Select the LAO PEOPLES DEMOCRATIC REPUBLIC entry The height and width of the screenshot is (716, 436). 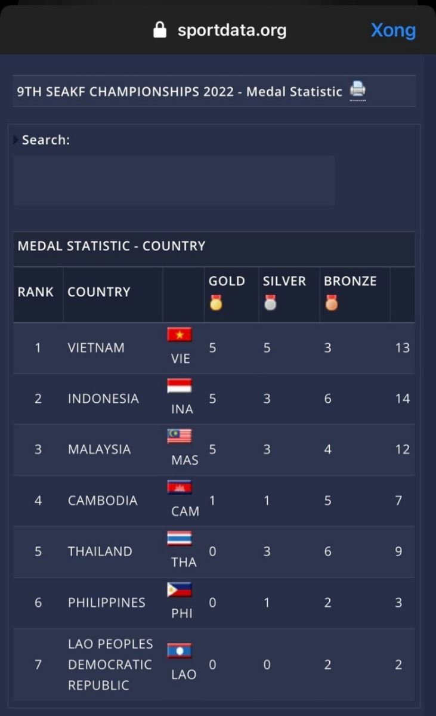pos(110,664)
